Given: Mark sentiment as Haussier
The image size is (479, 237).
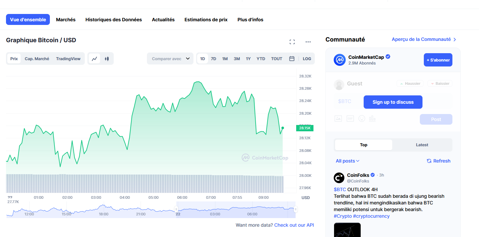Looking at the screenshot, I should 410,83.
